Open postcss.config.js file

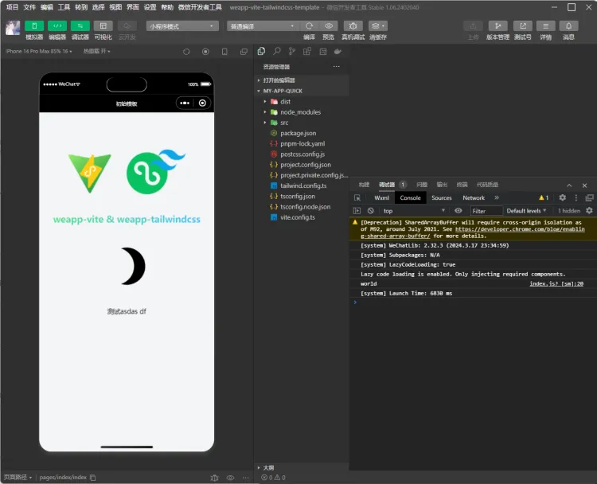(302, 154)
